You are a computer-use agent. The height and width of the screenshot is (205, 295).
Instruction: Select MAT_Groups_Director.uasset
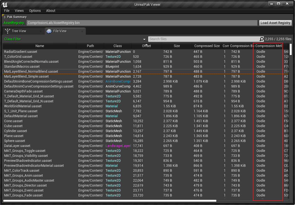pos(146,185)
